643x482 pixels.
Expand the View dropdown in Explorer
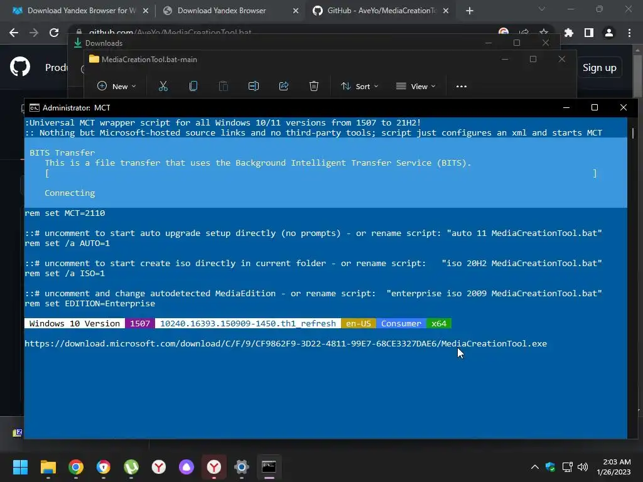[416, 86]
